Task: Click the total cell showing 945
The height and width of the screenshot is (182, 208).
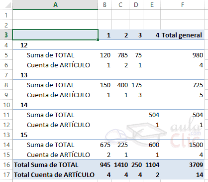Action: click(x=105, y=165)
